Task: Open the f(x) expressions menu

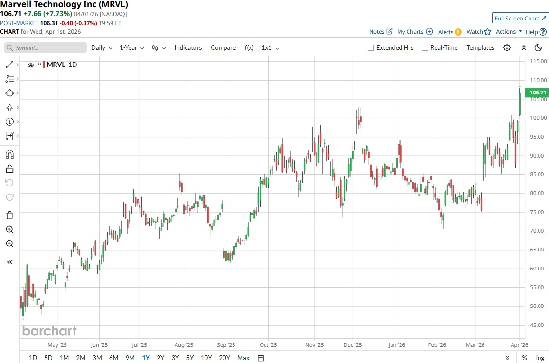Action: 249,47
